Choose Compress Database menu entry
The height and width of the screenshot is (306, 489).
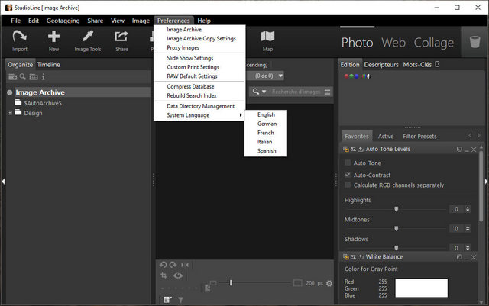click(190, 86)
